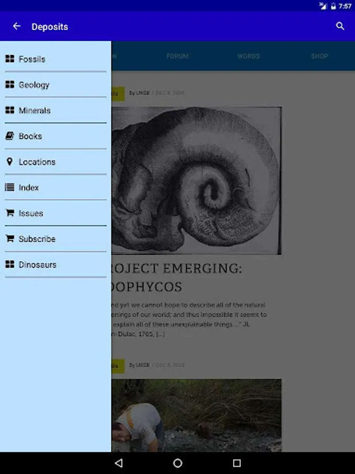Click the list icon beside Index
The height and width of the screenshot is (474, 355).
9,187
